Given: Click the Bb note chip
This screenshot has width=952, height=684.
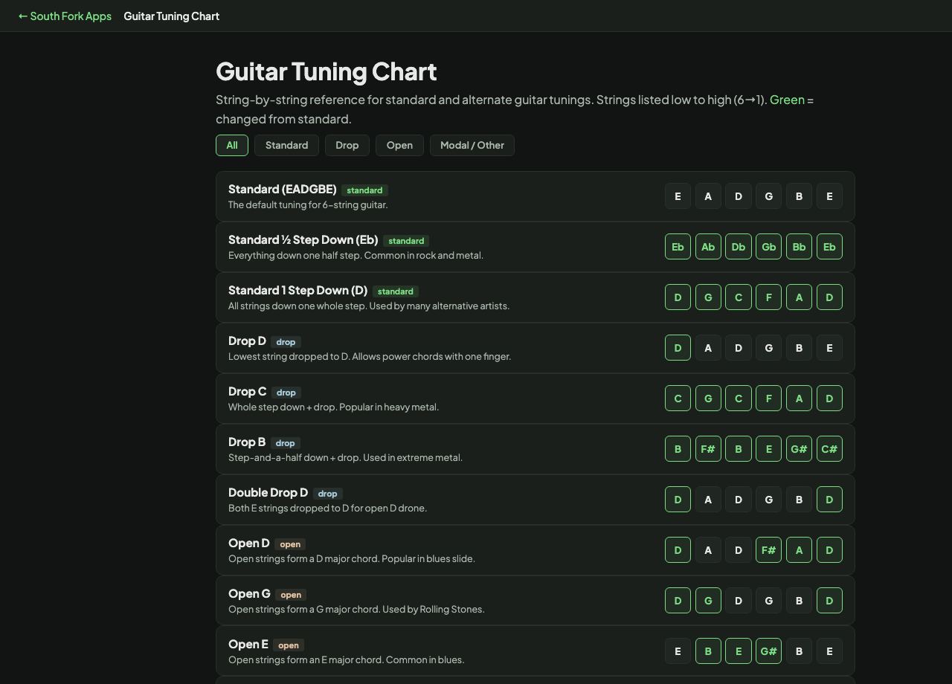Looking at the screenshot, I should click(x=800, y=247).
